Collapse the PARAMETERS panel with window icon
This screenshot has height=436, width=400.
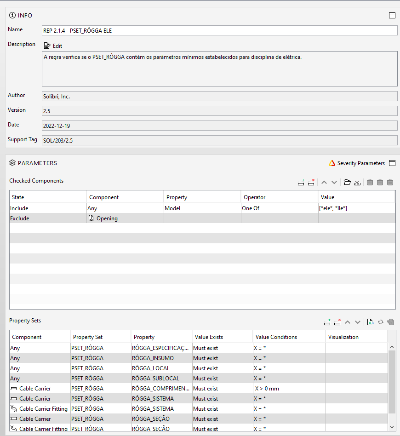tap(392, 163)
